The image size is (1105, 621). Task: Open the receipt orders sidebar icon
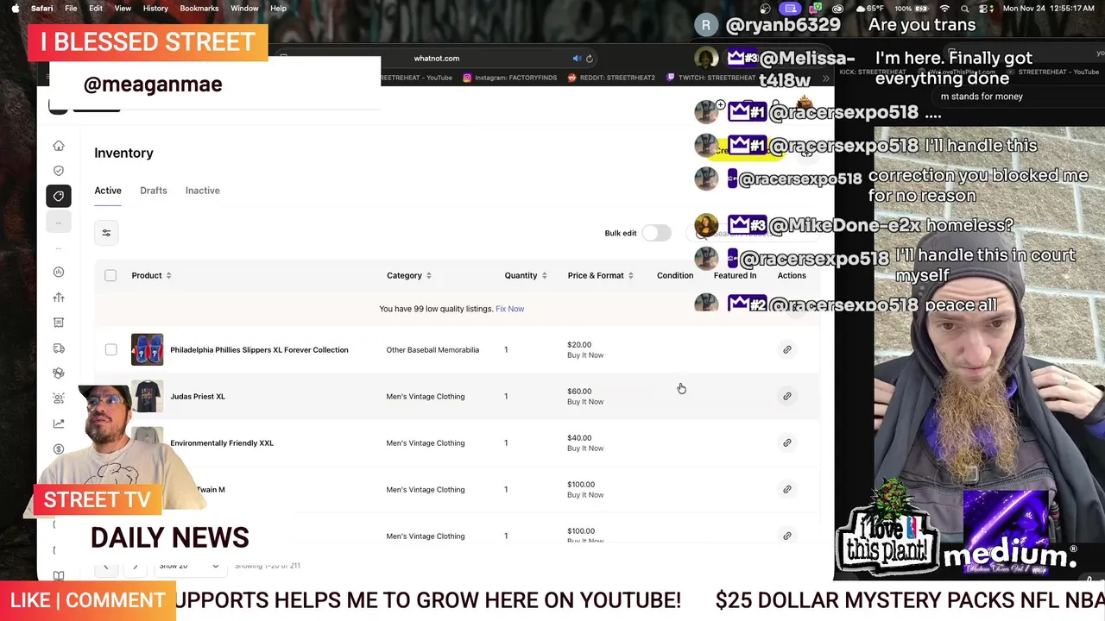click(x=59, y=323)
